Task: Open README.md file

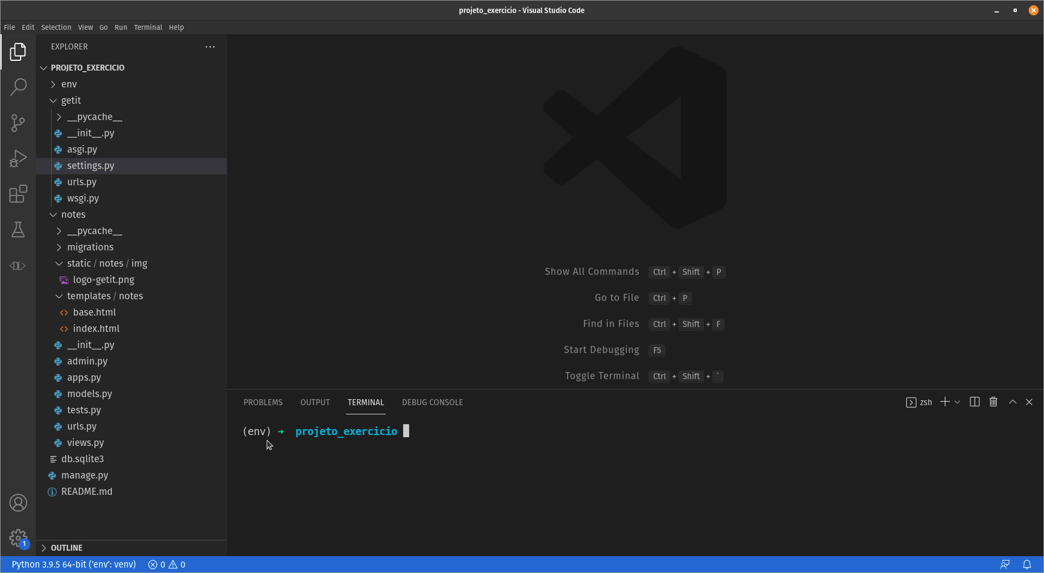Action: point(131,492)
